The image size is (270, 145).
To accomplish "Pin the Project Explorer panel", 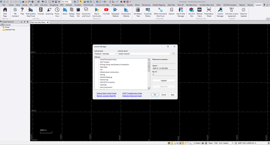I will click(x=25, y=22).
